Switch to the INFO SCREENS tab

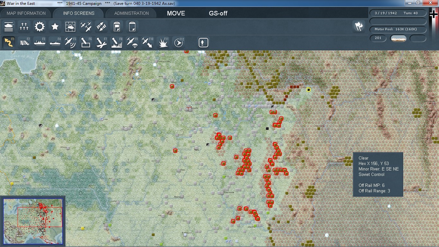tap(79, 13)
